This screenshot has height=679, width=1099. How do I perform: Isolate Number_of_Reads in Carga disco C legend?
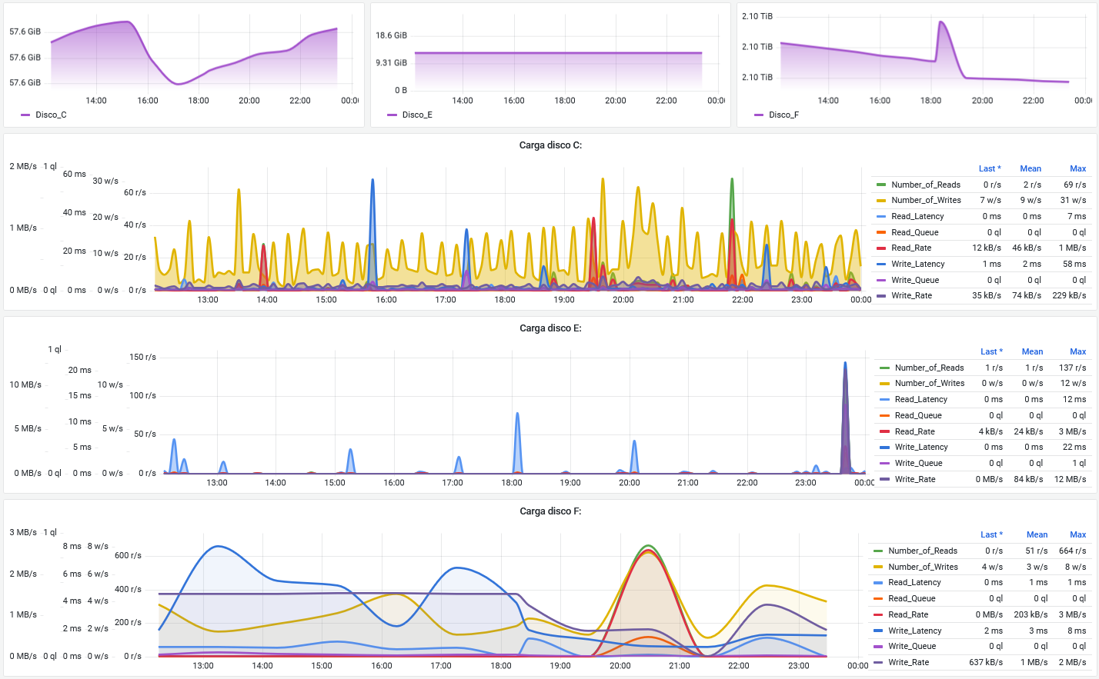pyautogui.click(x=925, y=185)
